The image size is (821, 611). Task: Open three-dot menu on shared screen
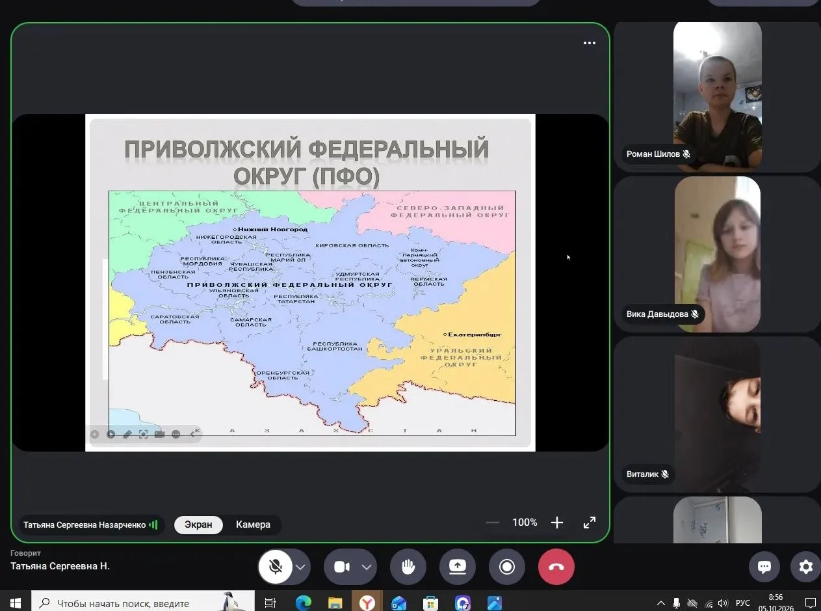[590, 44]
